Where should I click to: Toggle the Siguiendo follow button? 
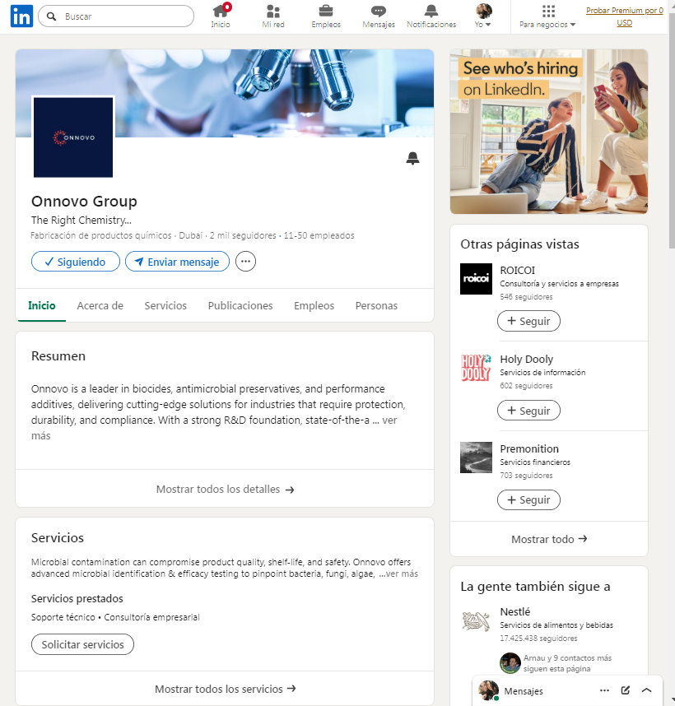pos(76,262)
